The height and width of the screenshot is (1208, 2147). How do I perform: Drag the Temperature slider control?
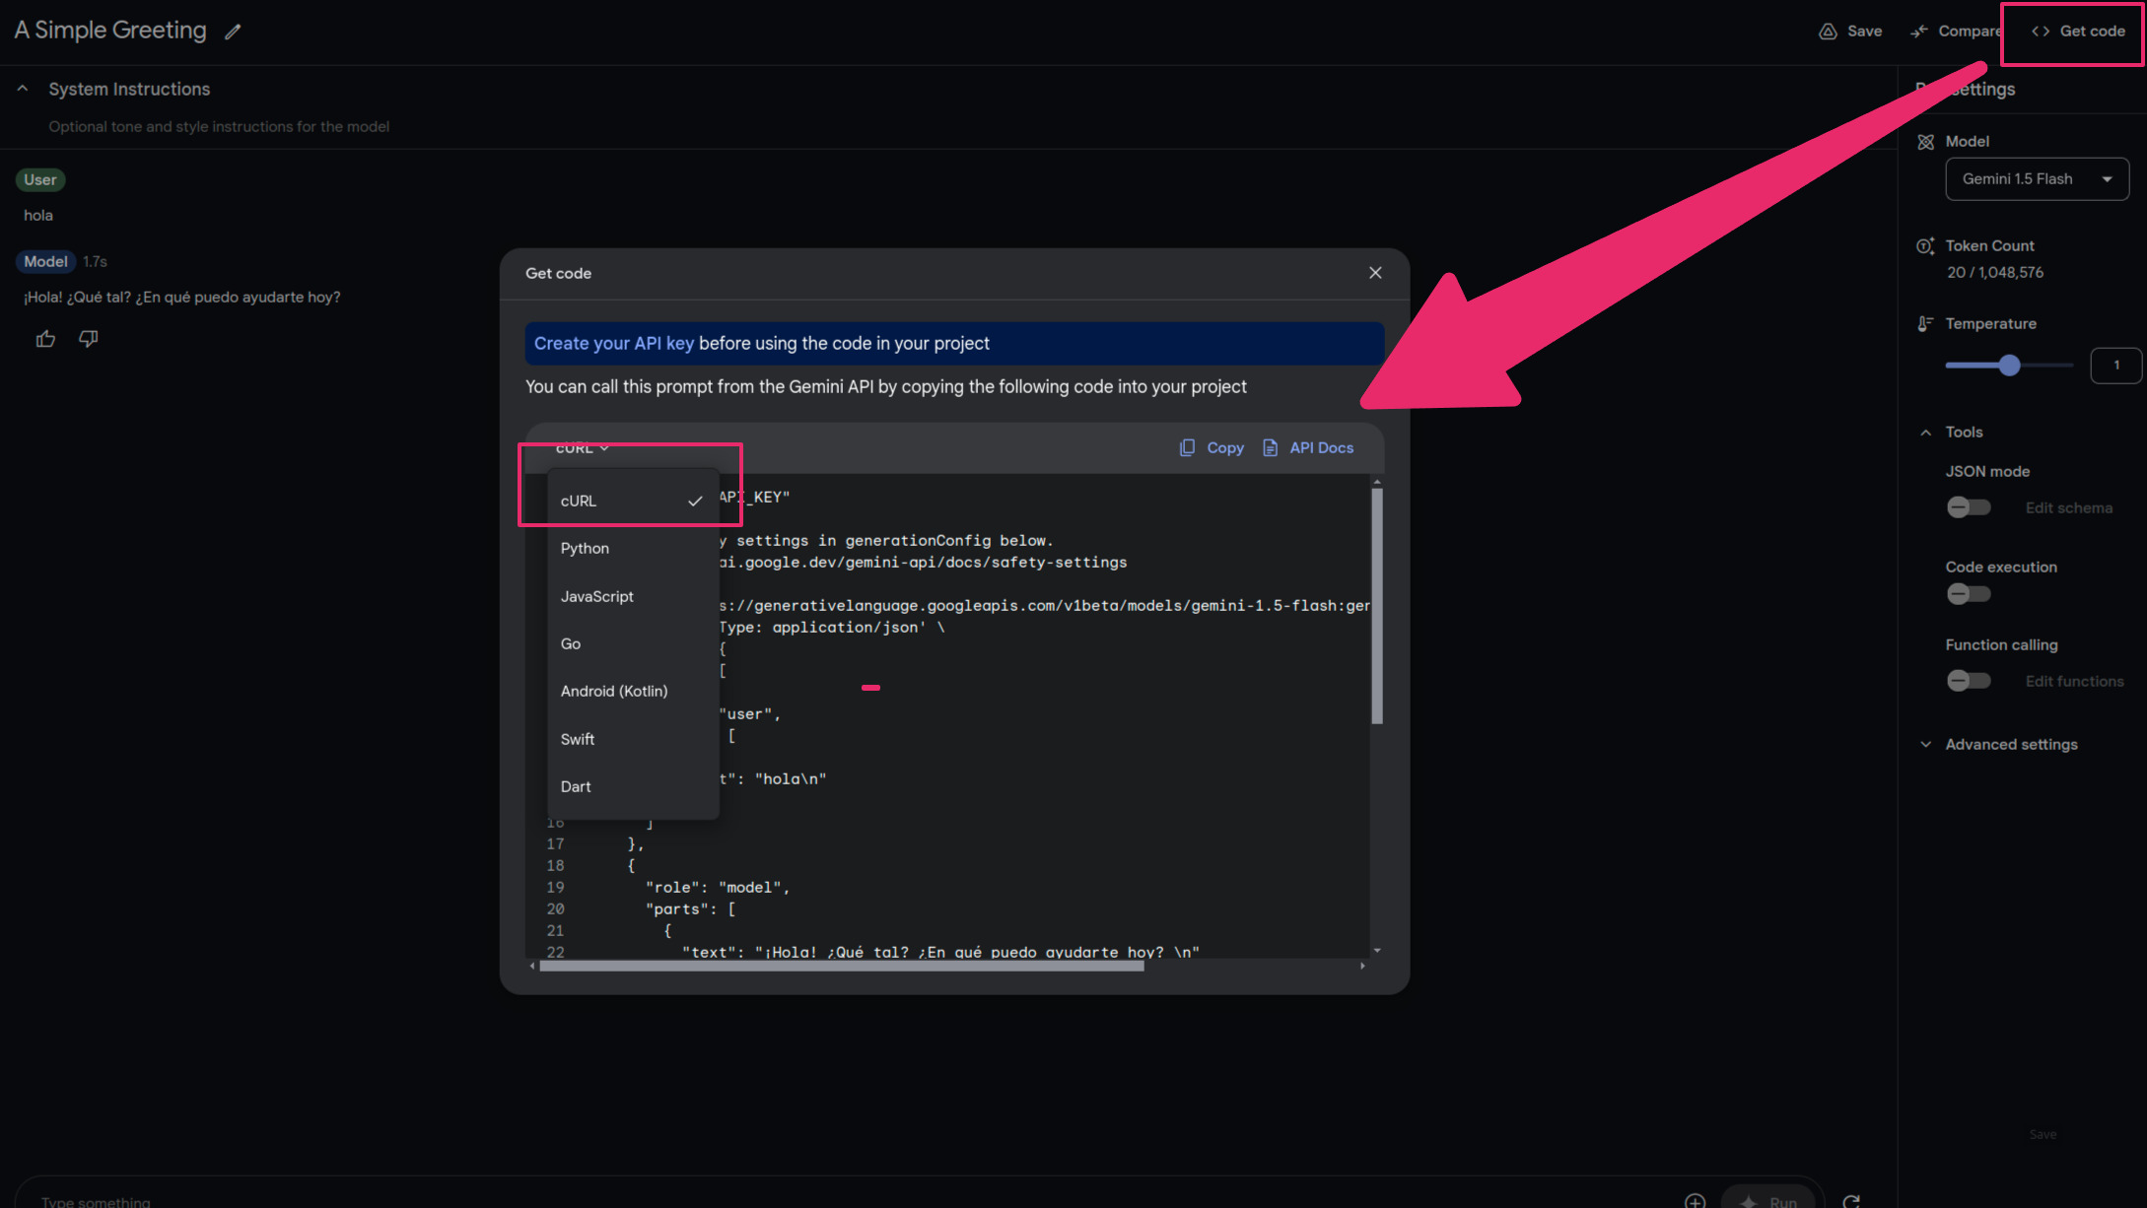tap(2010, 367)
